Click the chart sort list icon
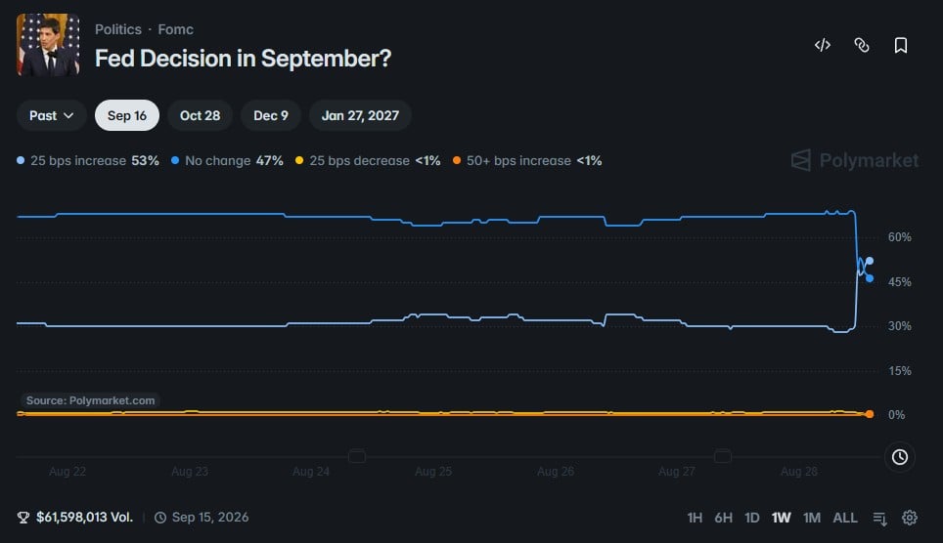Image resolution: width=943 pixels, height=543 pixels. (x=879, y=518)
